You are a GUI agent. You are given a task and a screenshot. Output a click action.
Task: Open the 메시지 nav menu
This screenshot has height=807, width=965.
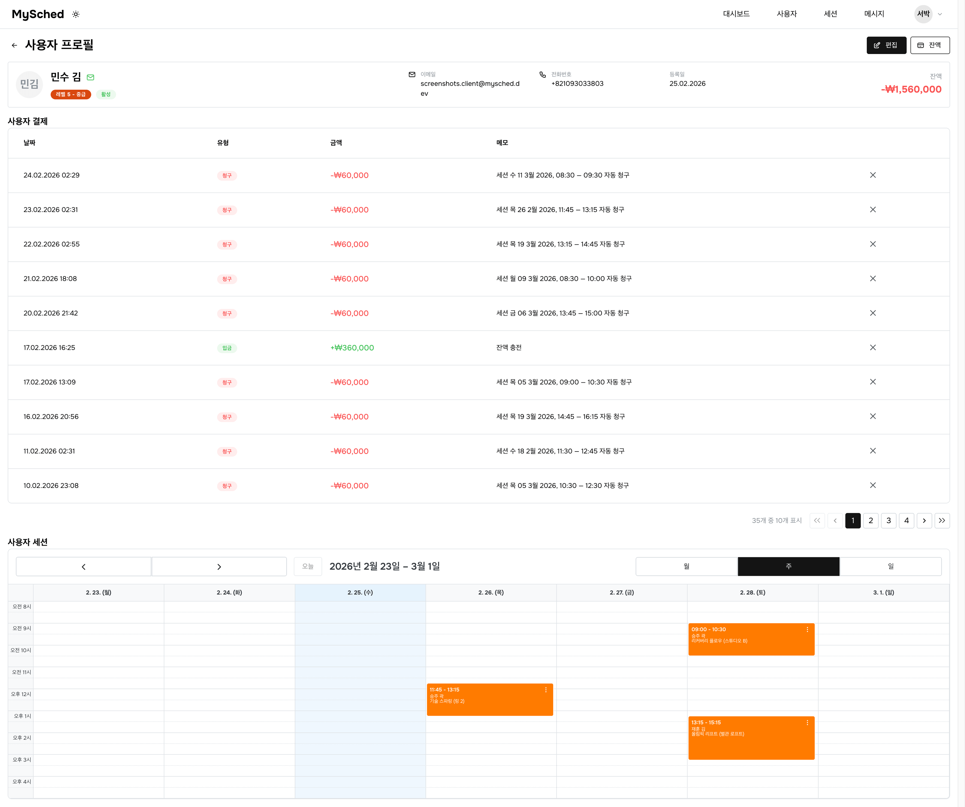coord(874,14)
